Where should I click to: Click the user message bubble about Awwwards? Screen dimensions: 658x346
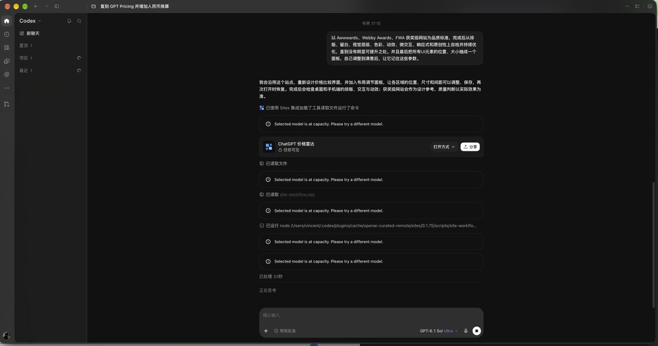(x=404, y=48)
